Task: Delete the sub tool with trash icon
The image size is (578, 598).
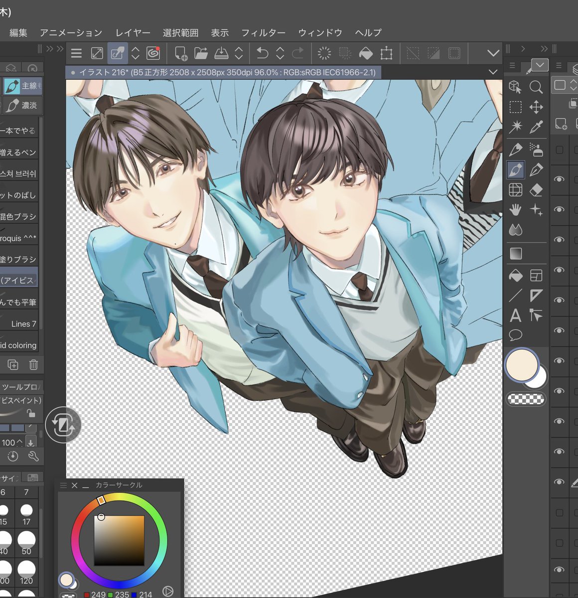Action: tap(33, 364)
